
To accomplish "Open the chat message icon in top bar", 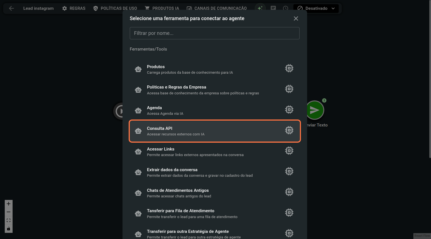I will pyautogui.click(x=273, y=8).
